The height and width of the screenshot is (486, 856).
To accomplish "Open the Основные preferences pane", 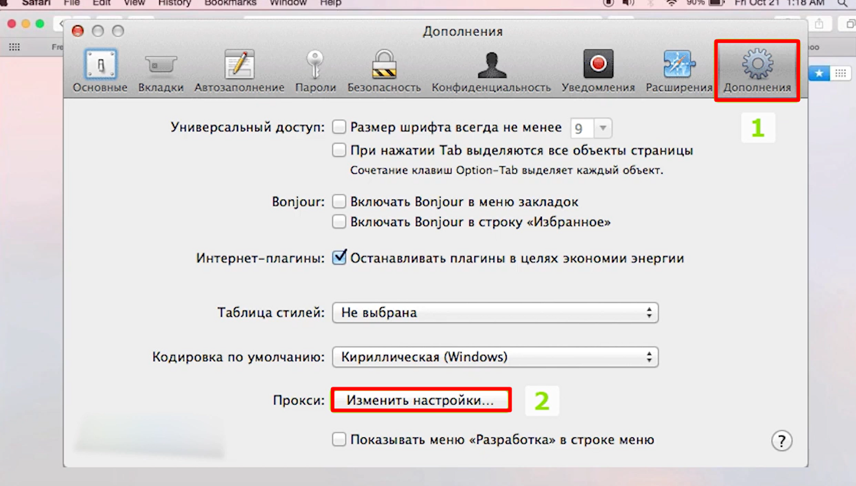I will tap(100, 71).
